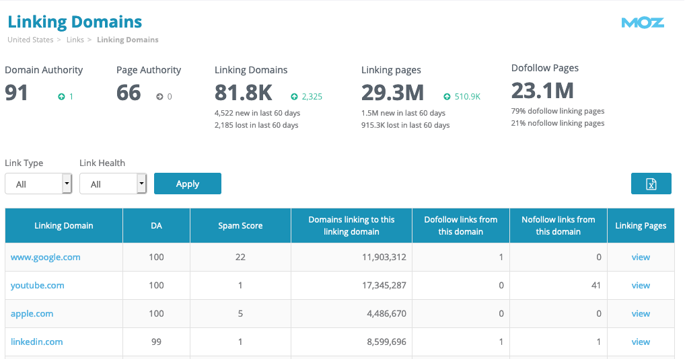Go to Links in the breadcrumb
This screenshot has height=359, width=685.
pyautogui.click(x=75, y=40)
